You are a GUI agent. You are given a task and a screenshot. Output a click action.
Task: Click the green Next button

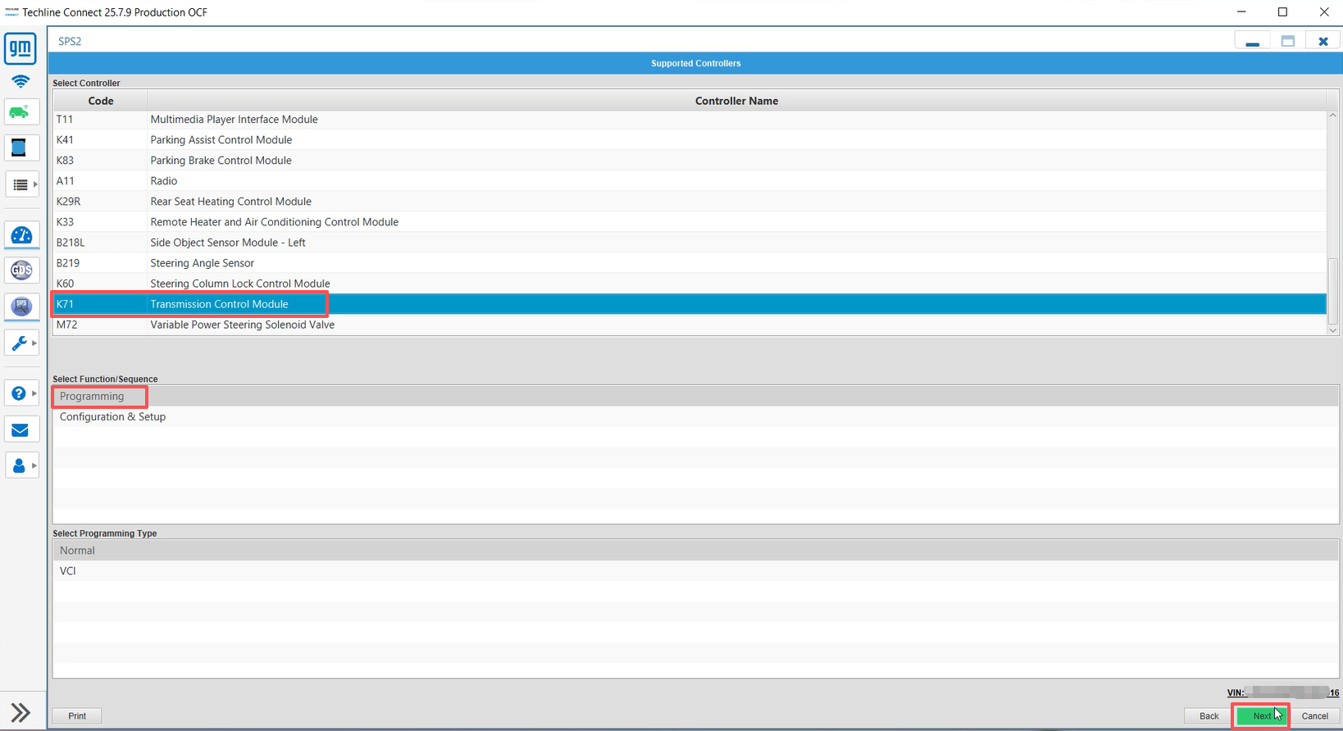click(1261, 715)
